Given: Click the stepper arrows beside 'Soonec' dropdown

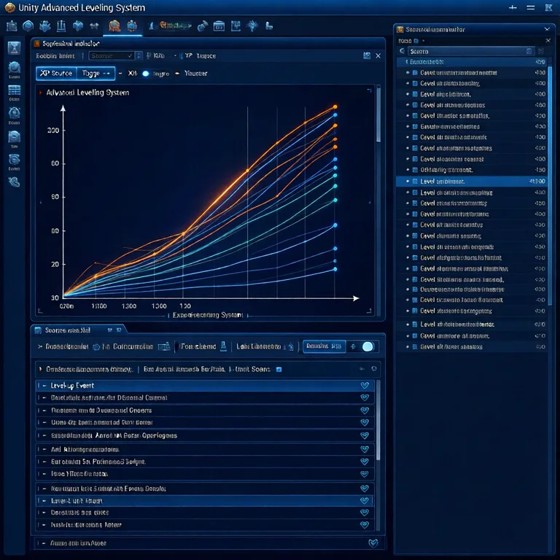Looking at the screenshot, I should pyautogui.click(x=139, y=55).
